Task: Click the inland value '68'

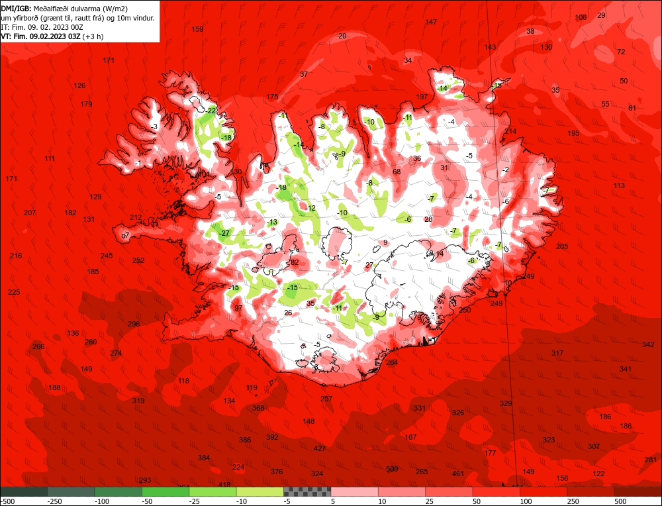Action: click(397, 172)
